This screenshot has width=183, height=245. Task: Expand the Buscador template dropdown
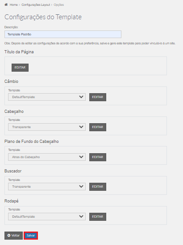(47, 187)
